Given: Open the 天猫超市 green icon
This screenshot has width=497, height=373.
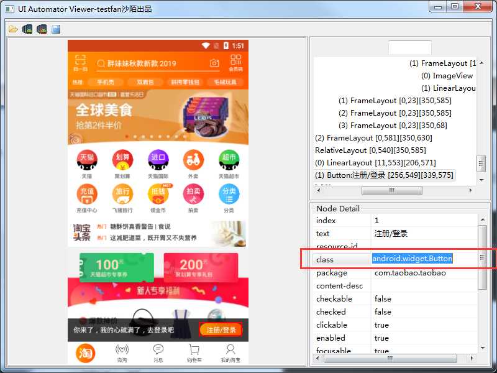Looking at the screenshot, I should tap(229, 160).
